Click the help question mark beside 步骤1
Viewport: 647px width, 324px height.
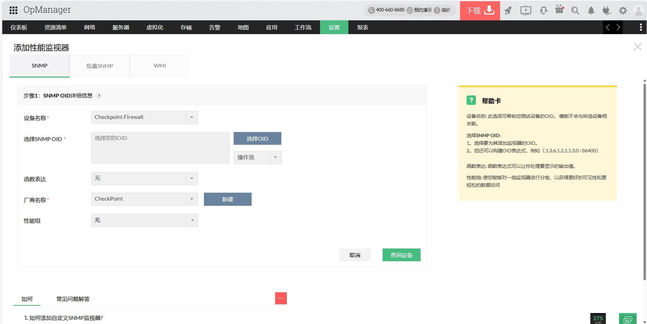[x=99, y=96]
